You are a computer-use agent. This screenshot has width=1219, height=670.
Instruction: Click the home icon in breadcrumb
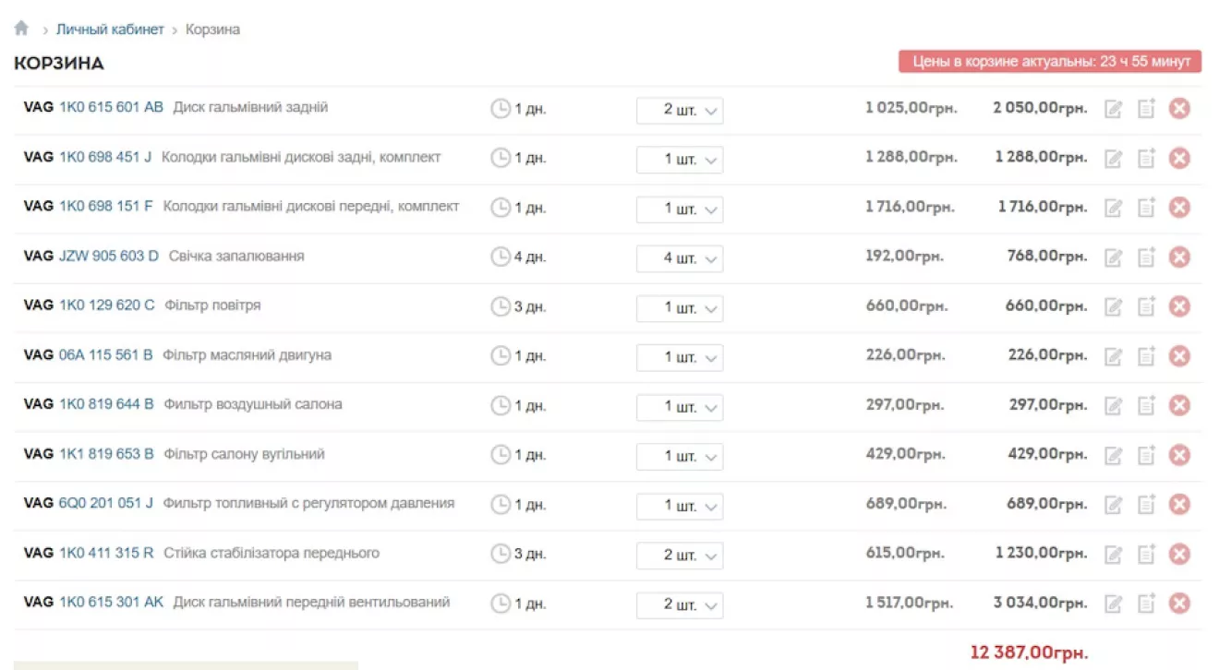[x=21, y=29]
